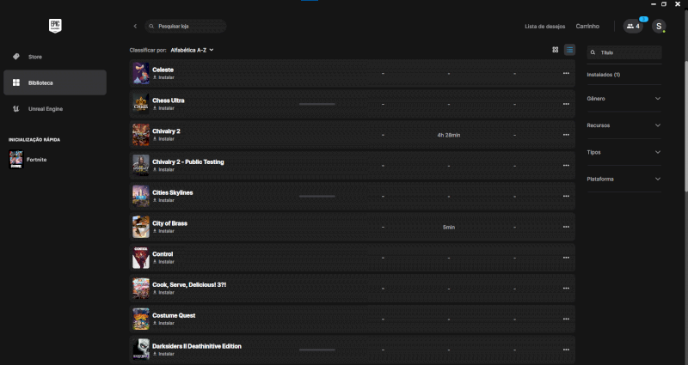Open the Store tab in sidebar
The width and height of the screenshot is (688, 365).
point(35,57)
